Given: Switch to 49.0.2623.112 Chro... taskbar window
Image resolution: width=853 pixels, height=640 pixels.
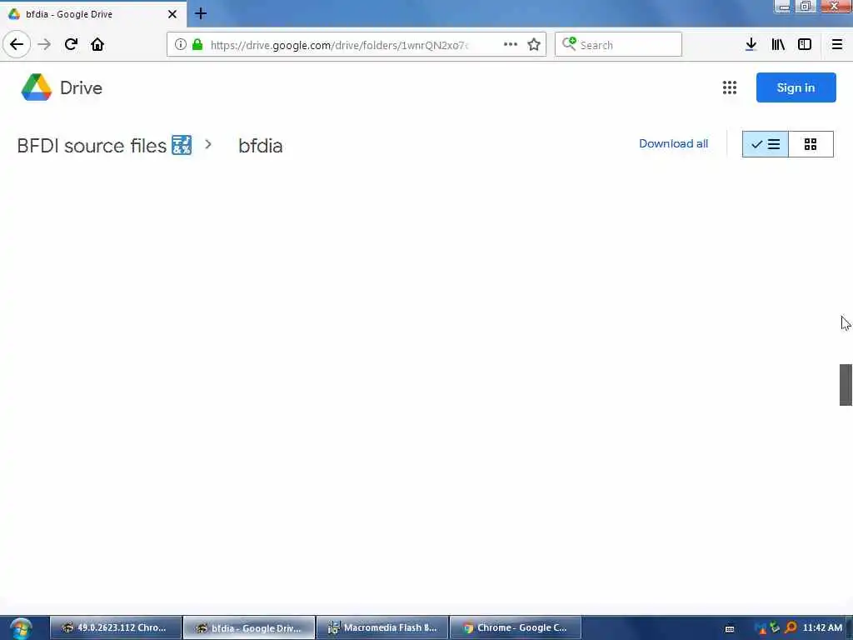Looking at the screenshot, I should [115, 627].
